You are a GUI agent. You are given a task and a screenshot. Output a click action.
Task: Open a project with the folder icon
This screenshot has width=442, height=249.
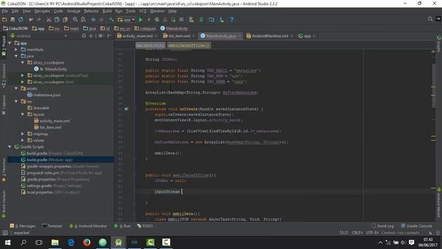5,19
